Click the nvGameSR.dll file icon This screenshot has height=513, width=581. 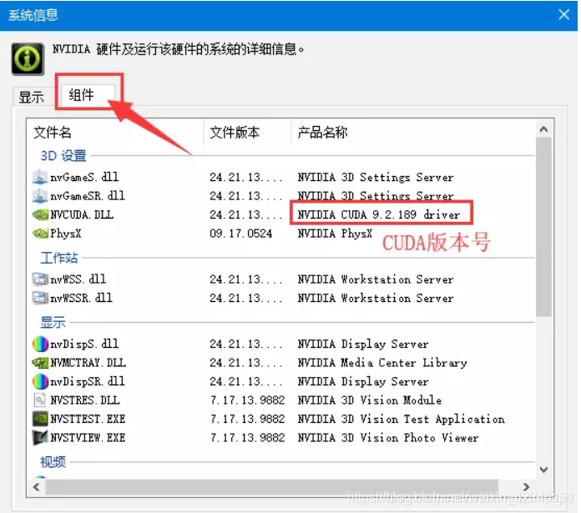click(x=39, y=195)
